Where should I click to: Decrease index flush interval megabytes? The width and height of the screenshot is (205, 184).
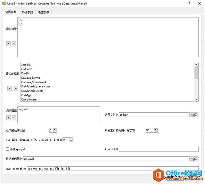(155, 131)
